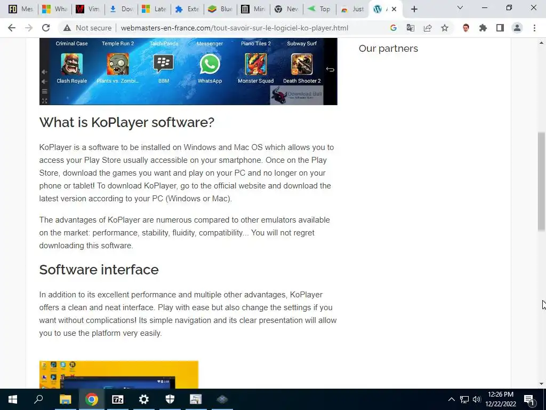Viewport: 546px width, 410px height.
Task: Open a new browser tab
Action: (414, 10)
